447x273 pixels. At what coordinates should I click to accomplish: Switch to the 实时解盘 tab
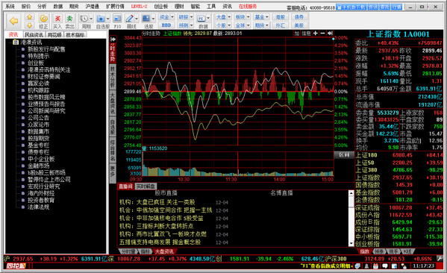click(146, 186)
